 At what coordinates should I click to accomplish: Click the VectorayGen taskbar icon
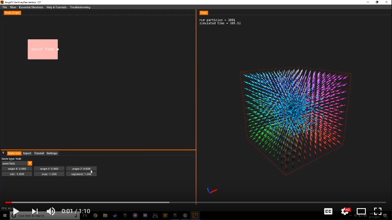[195, 215]
